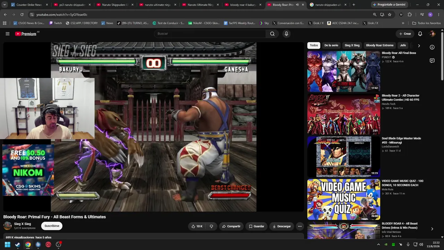Open the Video Game Music Quiz thumbnail
The height and width of the screenshot is (250, 444).
[344, 199]
